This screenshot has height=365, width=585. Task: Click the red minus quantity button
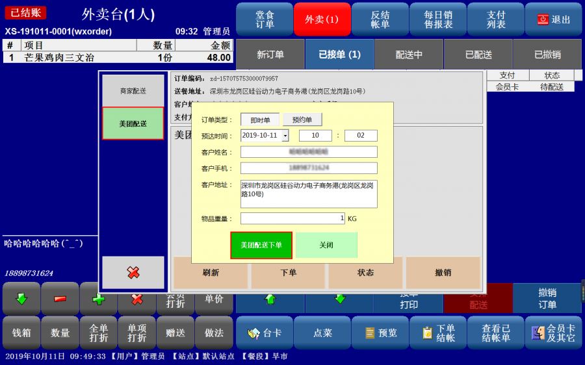pyautogui.click(x=60, y=299)
